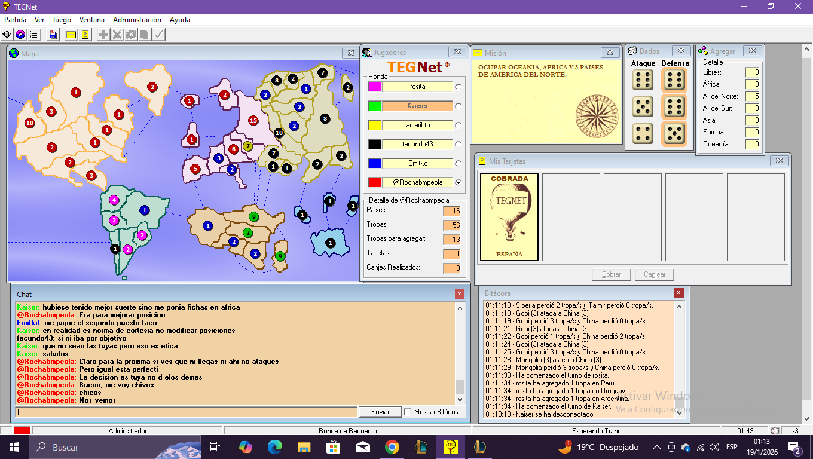This screenshot has width=813, height=459.
Task: Open the cards toolbar icon with key symbol
Action: coord(85,35)
